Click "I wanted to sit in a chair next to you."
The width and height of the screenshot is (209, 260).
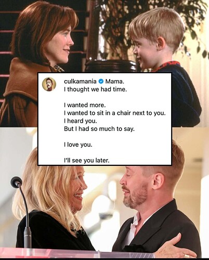click(115, 113)
